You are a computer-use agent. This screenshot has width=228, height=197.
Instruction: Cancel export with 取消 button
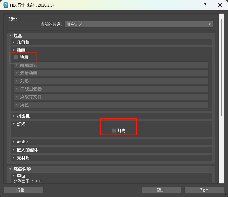tap(204, 190)
